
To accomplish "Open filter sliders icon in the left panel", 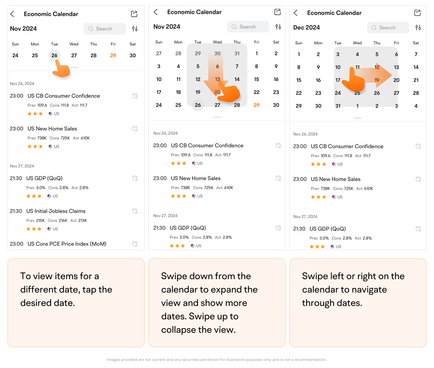I will [135, 29].
